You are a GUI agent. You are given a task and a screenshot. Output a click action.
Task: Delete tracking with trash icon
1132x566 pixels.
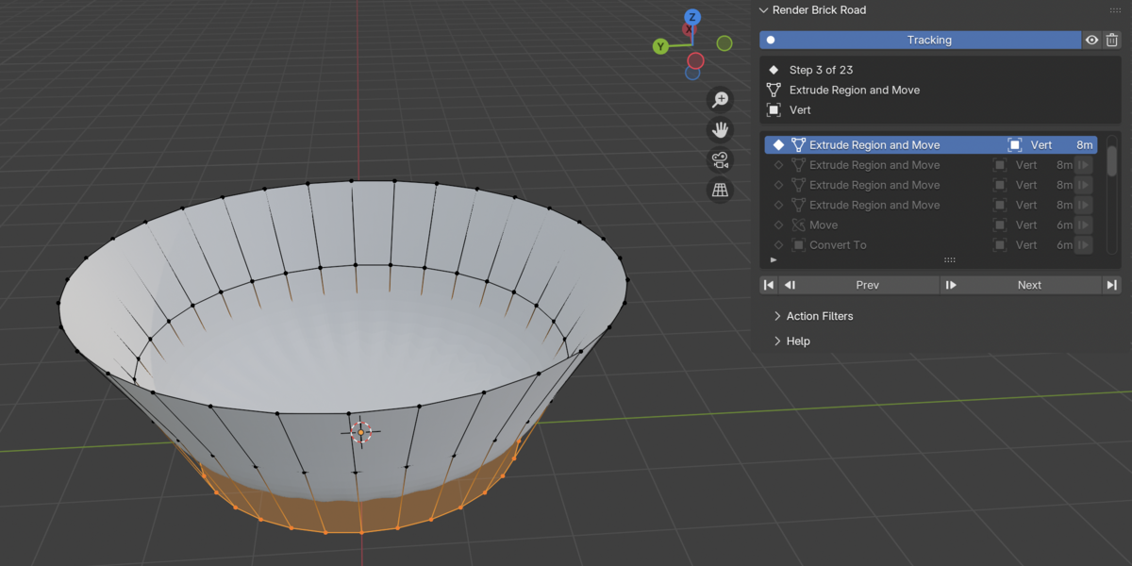click(x=1112, y=40)
